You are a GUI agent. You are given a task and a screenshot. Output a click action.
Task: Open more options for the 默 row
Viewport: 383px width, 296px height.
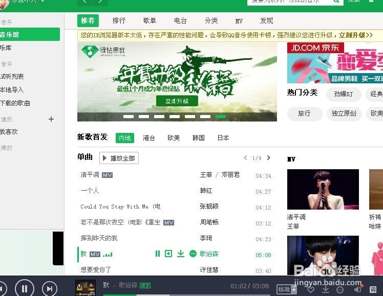tap(193, 254)
